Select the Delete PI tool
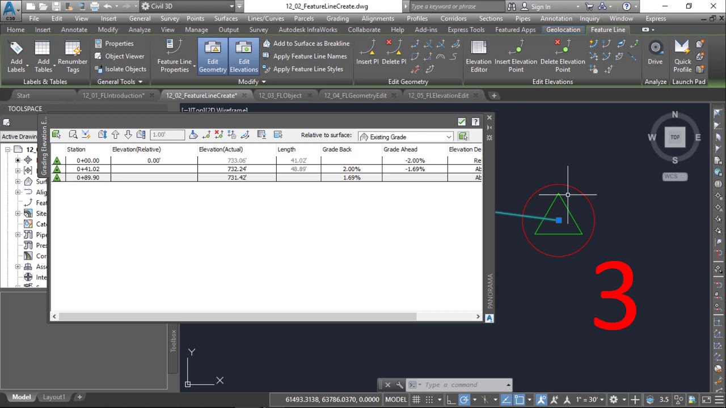 coord(394,52)
